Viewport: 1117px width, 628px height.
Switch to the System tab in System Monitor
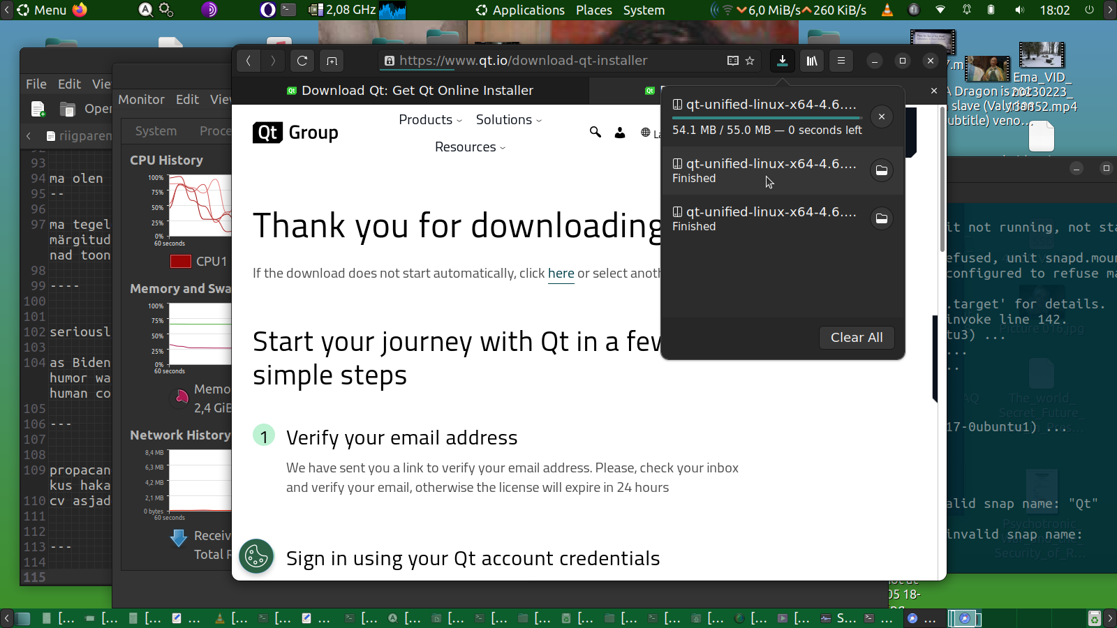coord(156,131)
